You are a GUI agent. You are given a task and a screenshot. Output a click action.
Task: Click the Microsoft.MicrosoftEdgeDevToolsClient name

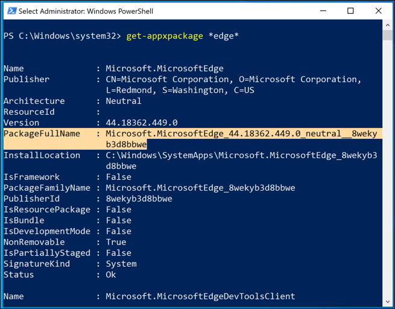tap(200, 297)
